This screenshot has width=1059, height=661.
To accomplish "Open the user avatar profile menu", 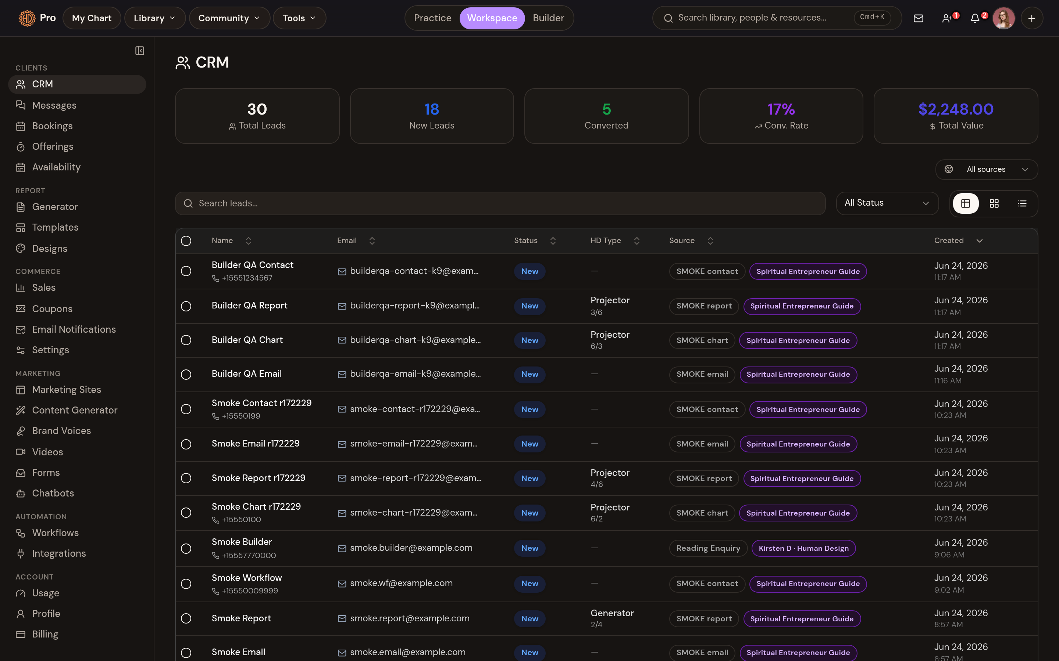I will (1003, 18).
